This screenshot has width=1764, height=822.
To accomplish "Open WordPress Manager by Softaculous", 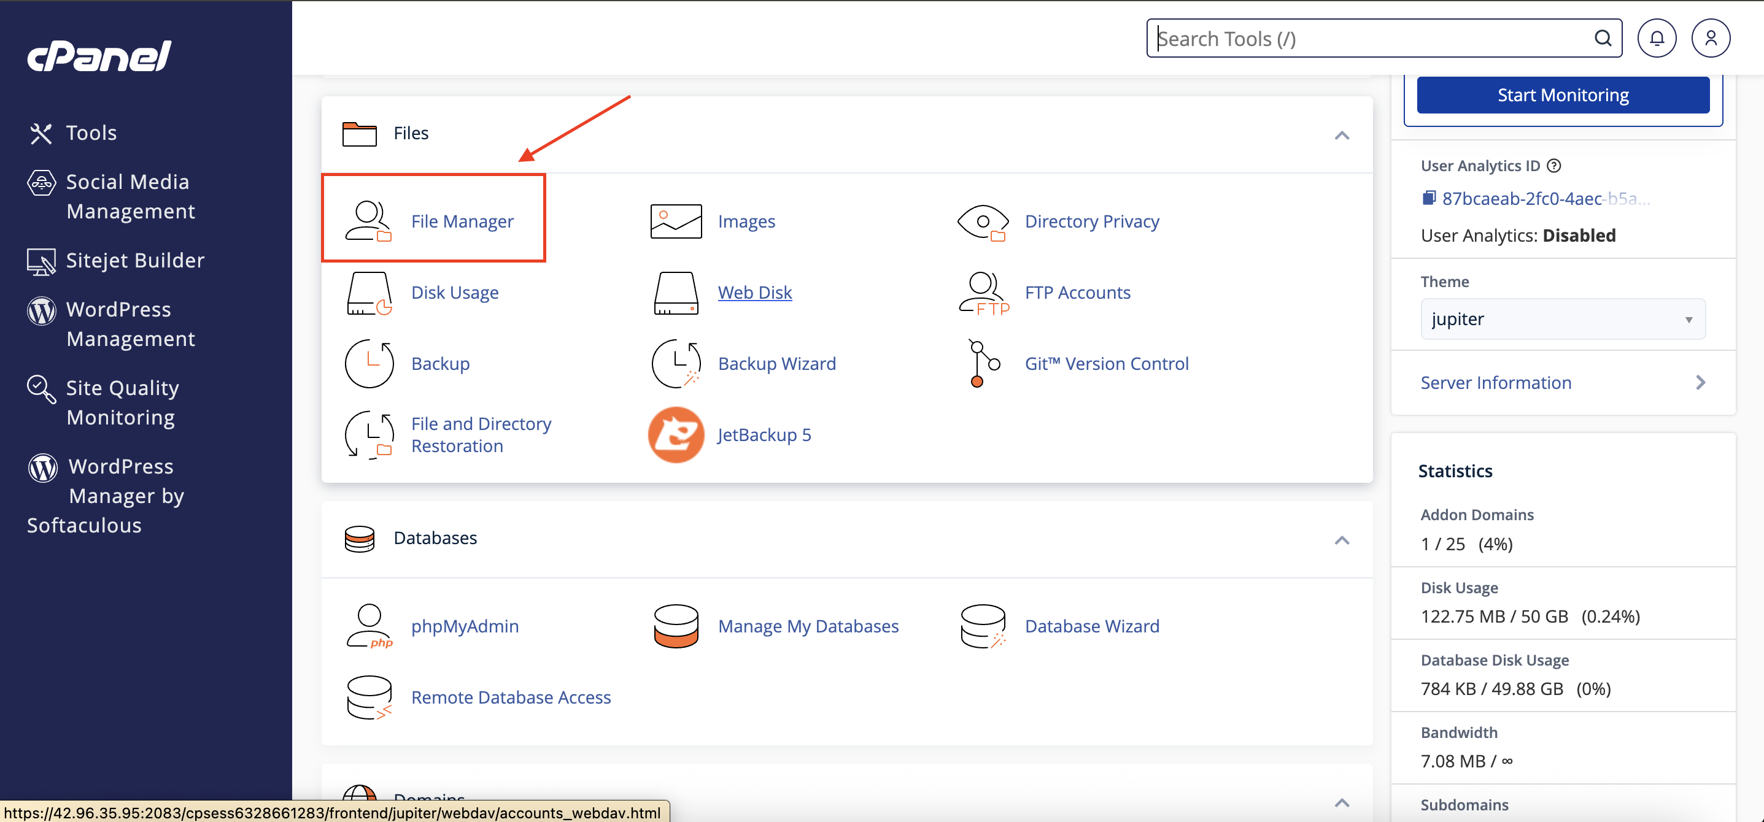I will tap(106, 496).
